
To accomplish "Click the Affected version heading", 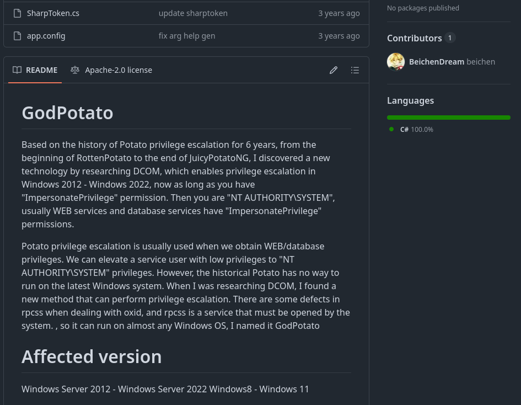I will pos(92,356).
